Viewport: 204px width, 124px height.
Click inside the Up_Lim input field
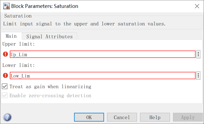coord(103,54)
